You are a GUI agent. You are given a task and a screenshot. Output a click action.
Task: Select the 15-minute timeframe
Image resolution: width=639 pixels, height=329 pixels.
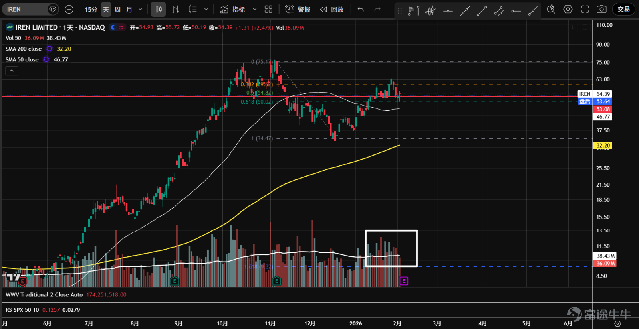91,9
